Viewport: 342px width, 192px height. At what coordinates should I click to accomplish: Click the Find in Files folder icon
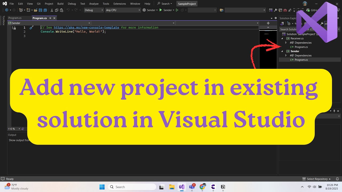221,10
